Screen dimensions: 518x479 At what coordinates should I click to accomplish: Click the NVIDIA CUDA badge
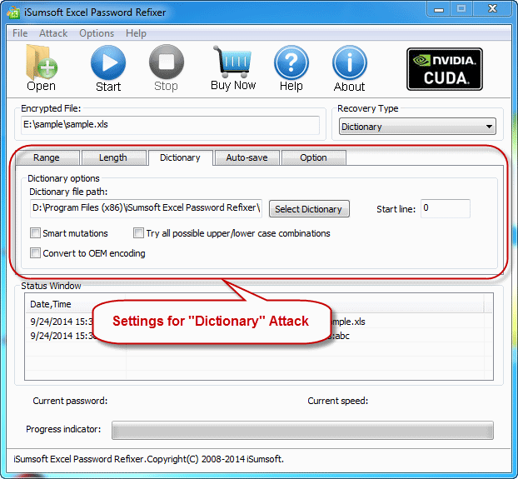coord(445,69)
